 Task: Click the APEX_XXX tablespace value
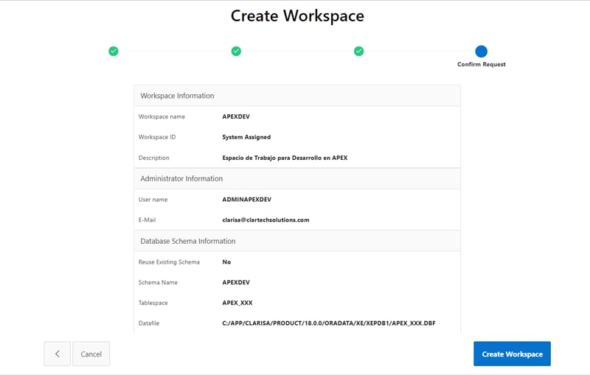237,303
